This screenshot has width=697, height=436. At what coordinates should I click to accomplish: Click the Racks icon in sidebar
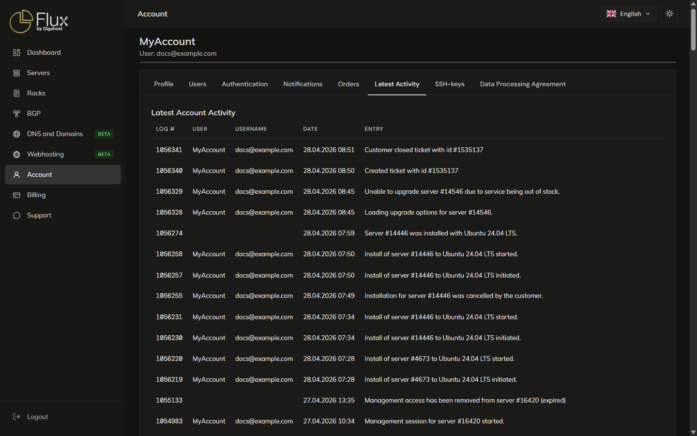[16, 93]
